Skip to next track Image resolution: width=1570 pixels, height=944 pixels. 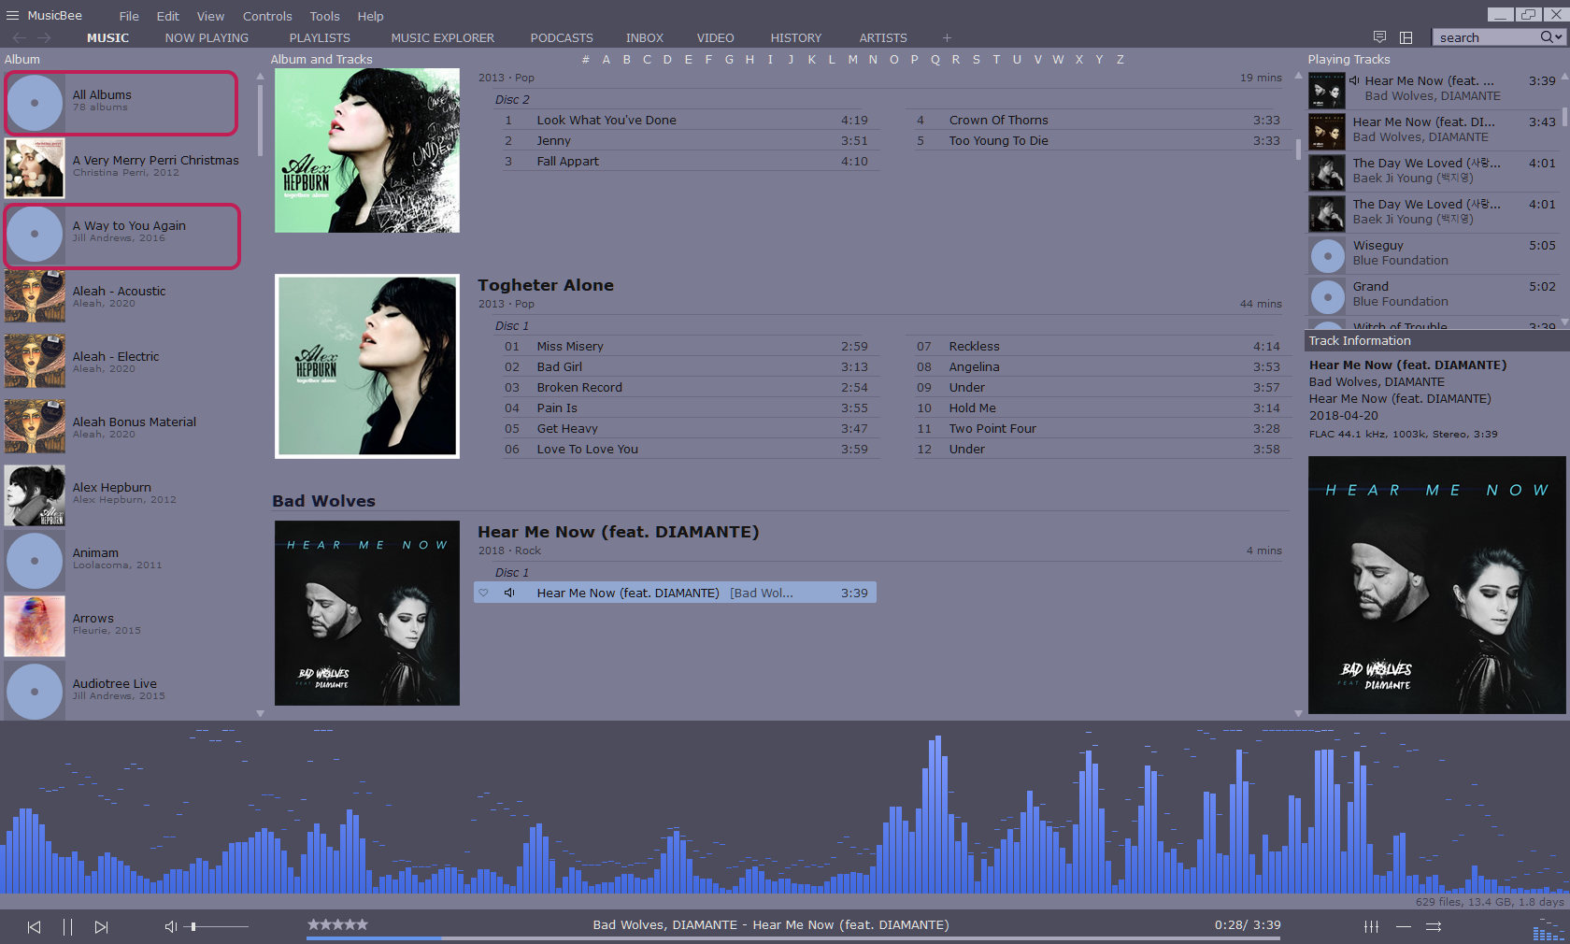click(101, 926)
